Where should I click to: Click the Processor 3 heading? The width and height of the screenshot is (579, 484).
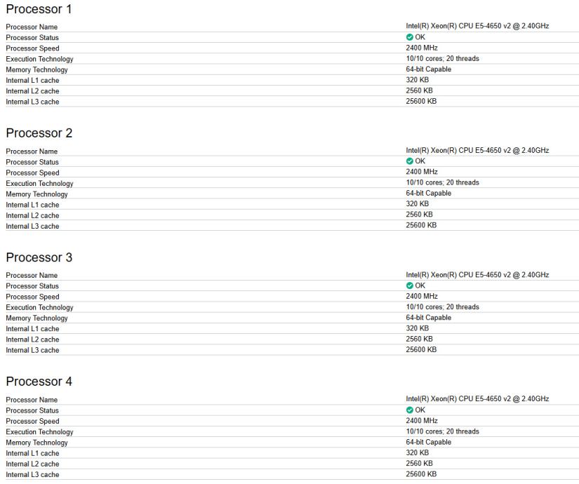coord(39,257)
